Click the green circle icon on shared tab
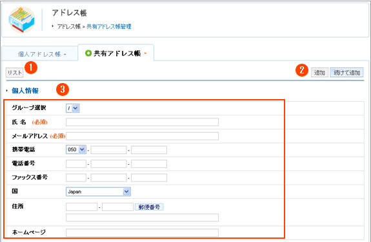The height and width of the screenshot is (242, 371). (x=88, y=53)
